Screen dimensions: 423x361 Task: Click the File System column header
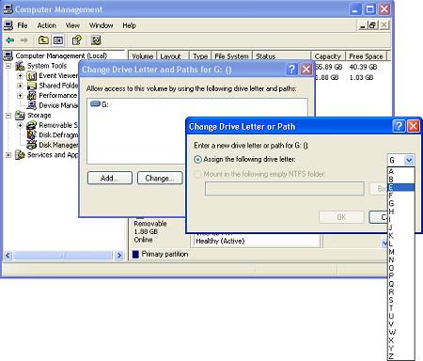[231, 56]
